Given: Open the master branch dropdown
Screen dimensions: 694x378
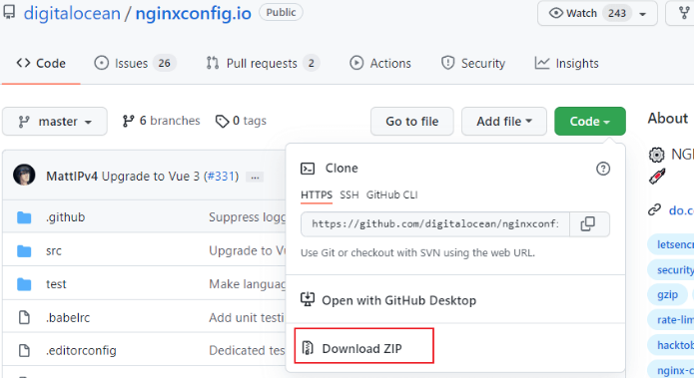Looking at the screenshot, I should coord(55,121).
